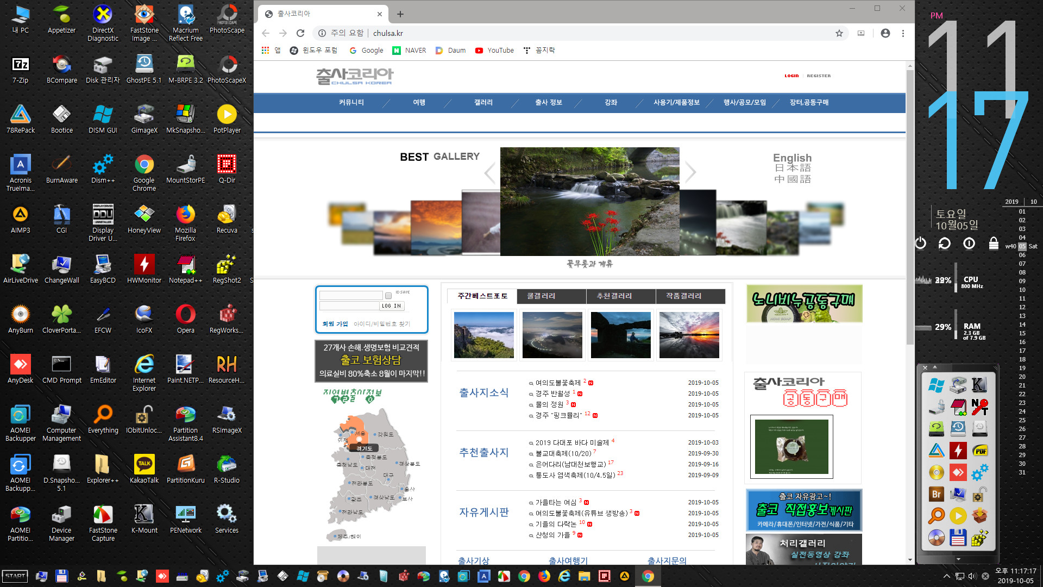Open DISM GUI desktop icon
Image resolution: width=1043 pixels, height=587 pixels.
click(x=103, y=120)
